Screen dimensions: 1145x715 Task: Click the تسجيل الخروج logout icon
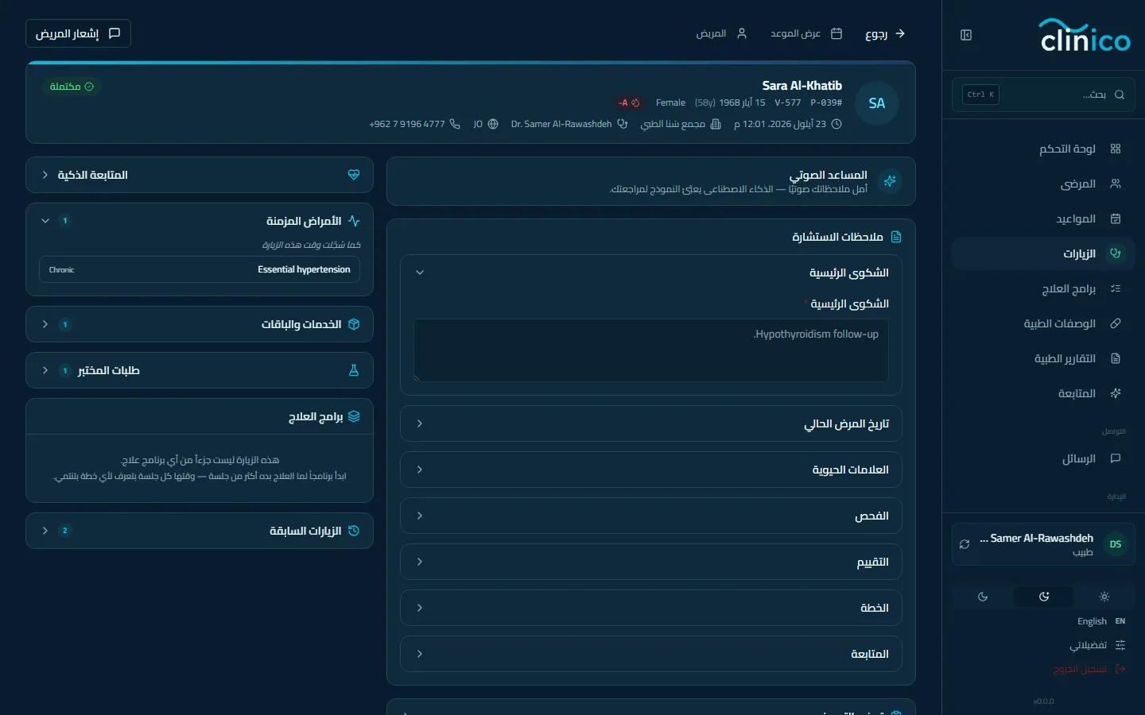[1120, 669]
